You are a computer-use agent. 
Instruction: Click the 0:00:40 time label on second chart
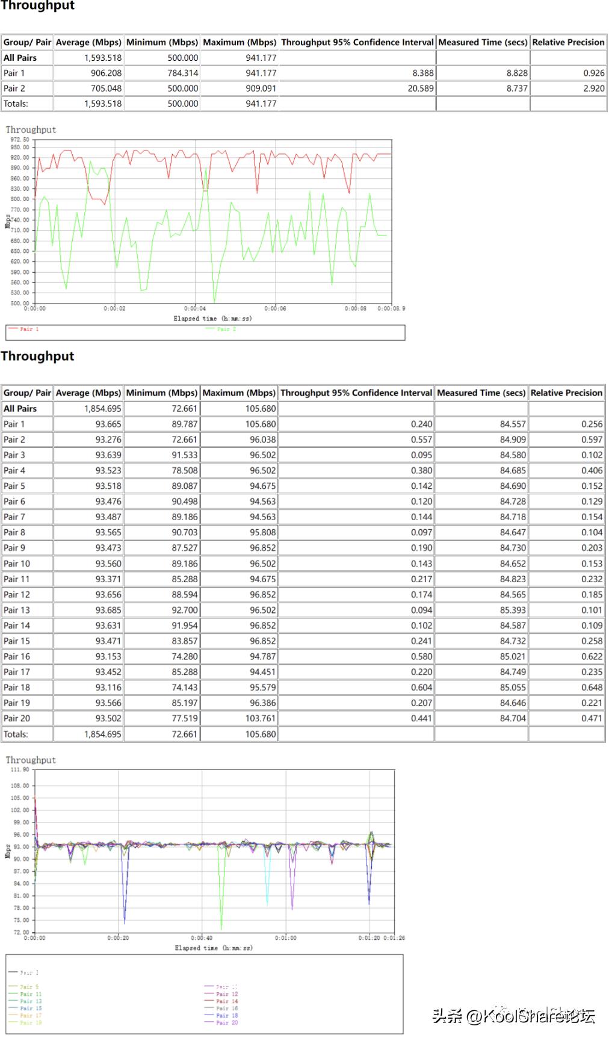tap(202, 938)
